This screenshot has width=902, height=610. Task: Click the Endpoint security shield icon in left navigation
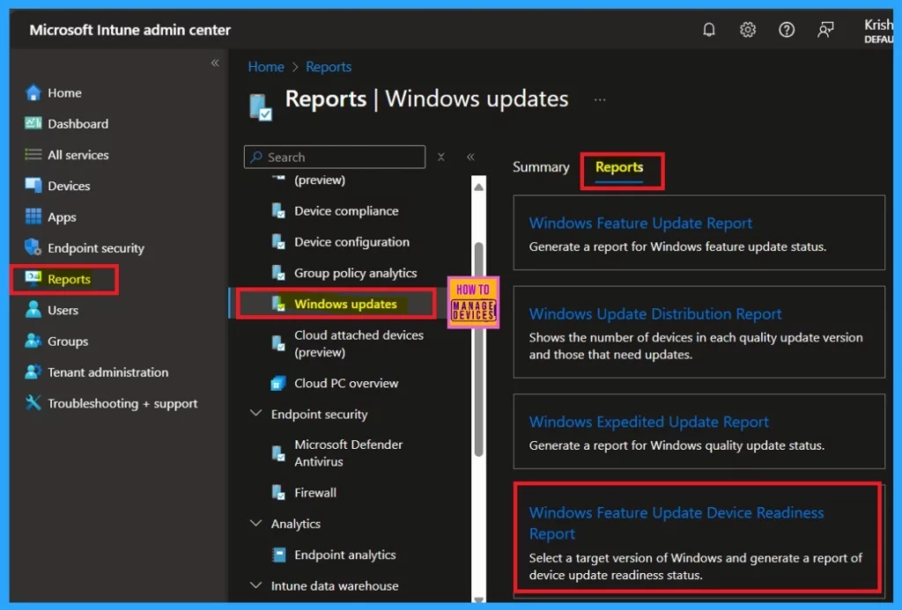pos(33,248)
